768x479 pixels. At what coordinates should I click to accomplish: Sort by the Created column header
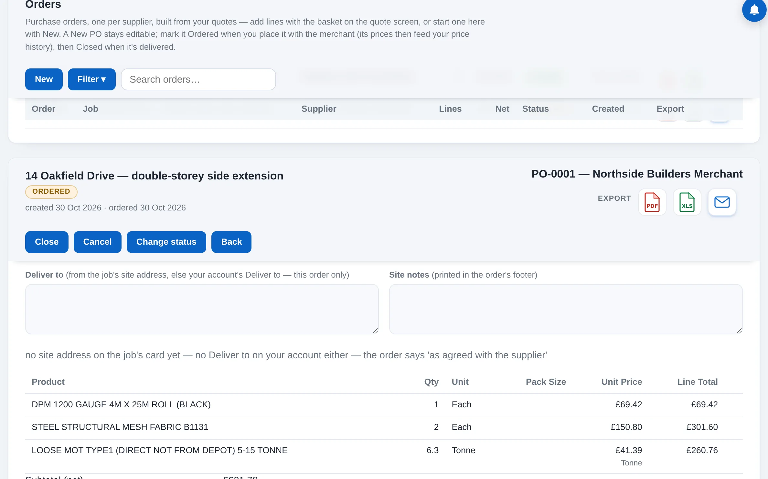pos(608,109)
